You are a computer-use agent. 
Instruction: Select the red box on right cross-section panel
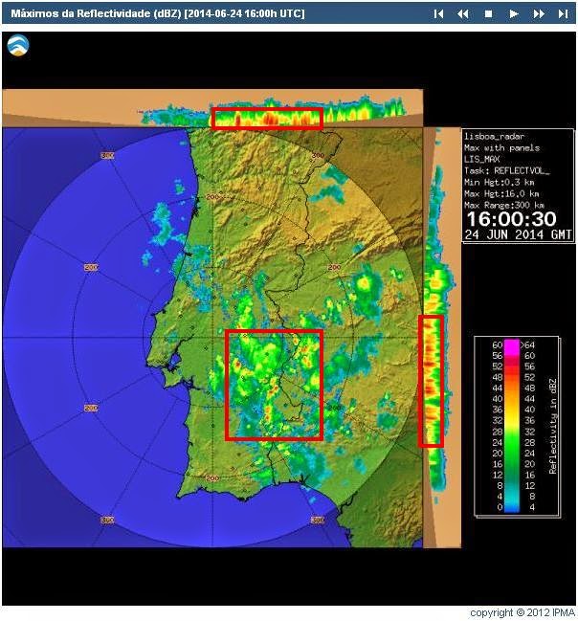tap(431, 381)
